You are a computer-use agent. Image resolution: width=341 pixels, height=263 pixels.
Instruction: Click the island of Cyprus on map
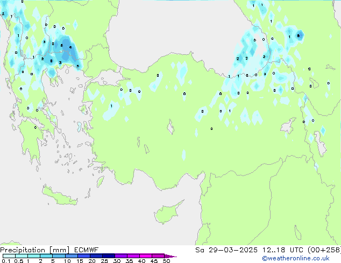pos(167,213)
